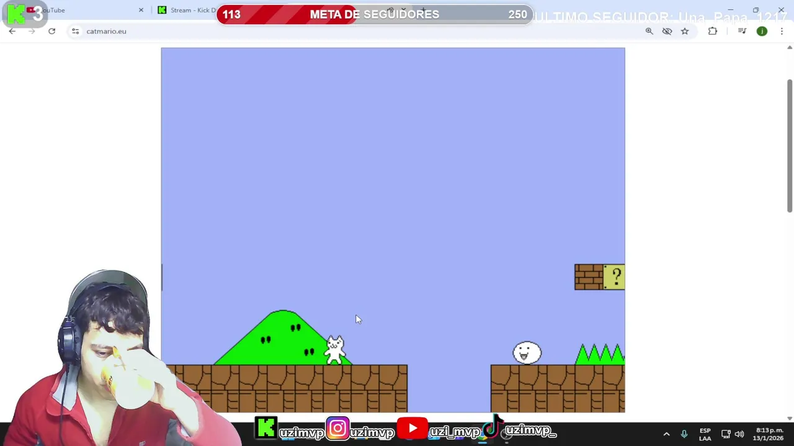Open the green Chrome profile avatar
This screenshot has width=794, height=446.
click(762, 31)
